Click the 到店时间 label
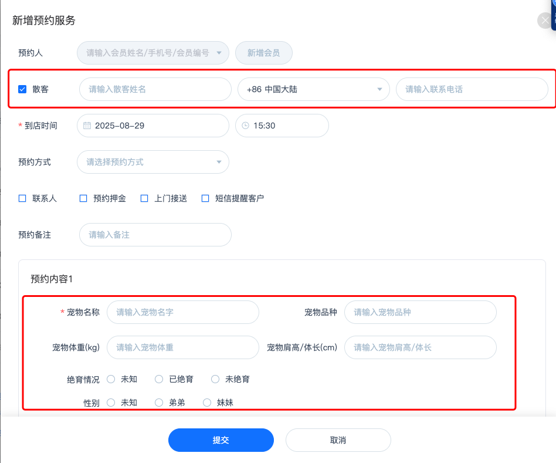The width and height of the screenshot is (556, 463). click(x=41, y=126)
